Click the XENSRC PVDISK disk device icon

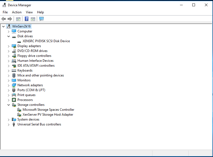click(x=19, y=42)
